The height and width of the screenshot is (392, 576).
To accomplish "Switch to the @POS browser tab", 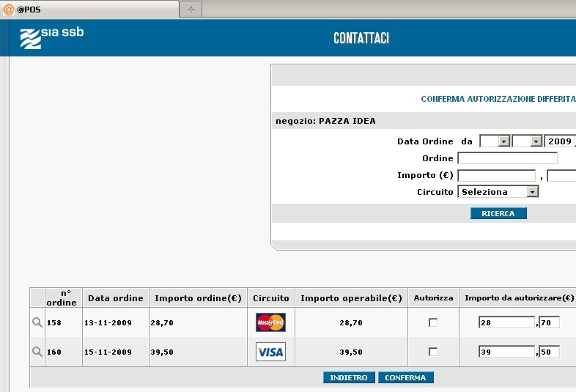I will pos(89,10).
